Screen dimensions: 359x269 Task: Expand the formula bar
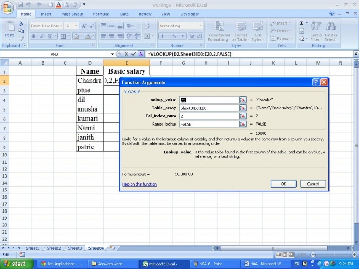356,54
